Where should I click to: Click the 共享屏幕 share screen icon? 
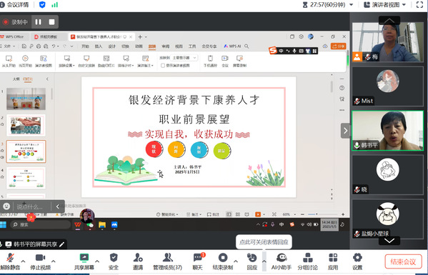point(84,258)
